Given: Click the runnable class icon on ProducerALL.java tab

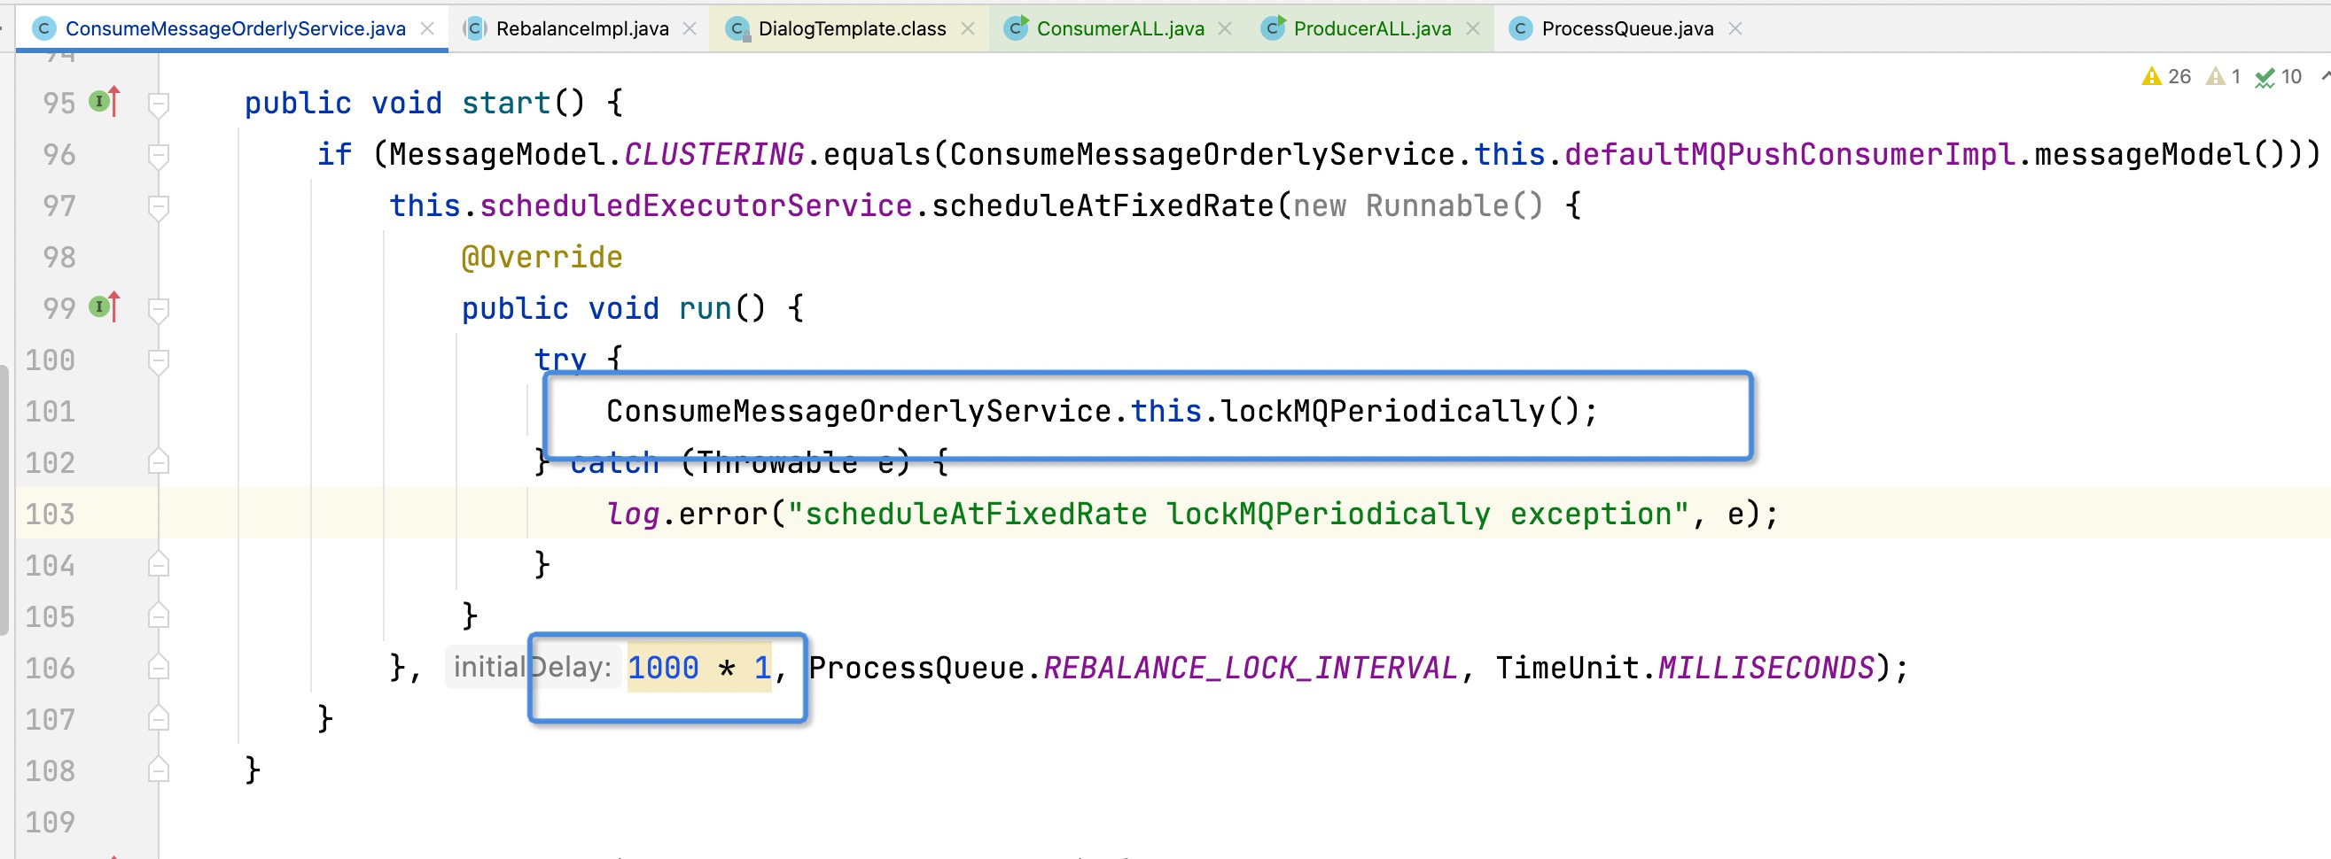Looking at the screenshot, I should click(1273, 28).
